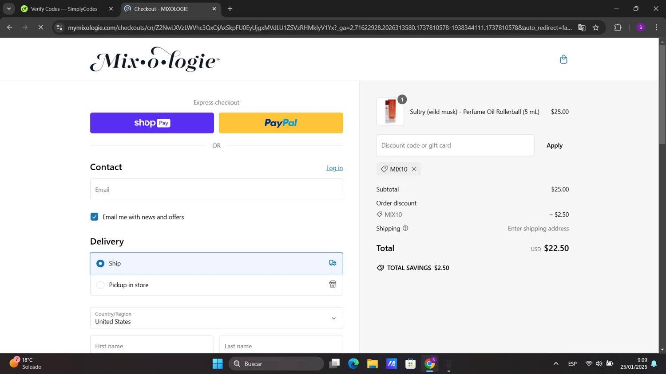Focus the Discount code or gift card field
Screen dimensions: 666x374
click(x=455, y=145)
